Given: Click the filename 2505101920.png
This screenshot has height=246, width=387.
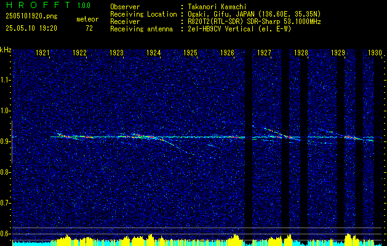Looking at the screenshot, I should (31, 17).
